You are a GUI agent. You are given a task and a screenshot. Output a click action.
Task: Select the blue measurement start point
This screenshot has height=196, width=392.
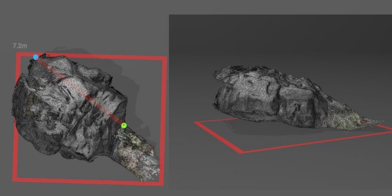click(36, 57)
